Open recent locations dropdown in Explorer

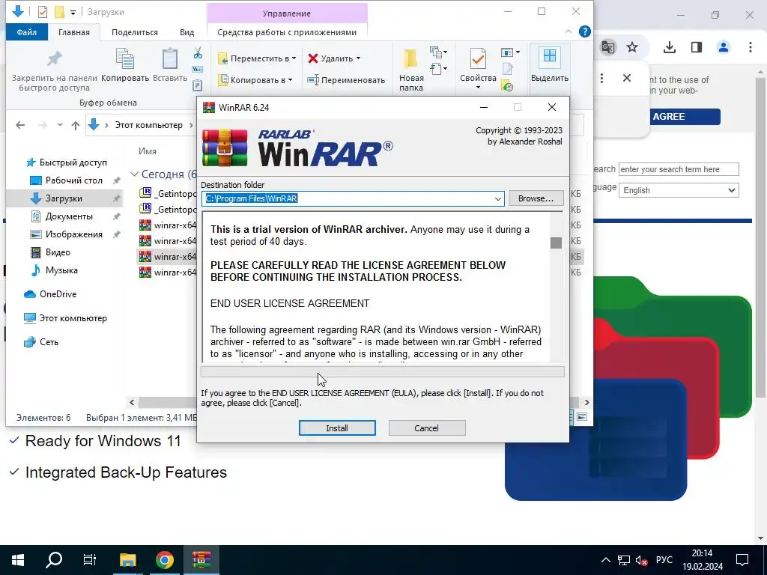60,125
